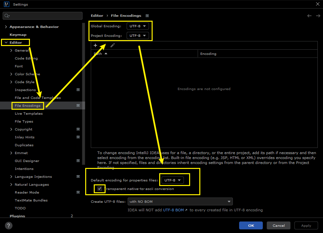The width and height of the screenshot is (323, 233).
Task: Open Inspections settings page
Action: (25, 90)
